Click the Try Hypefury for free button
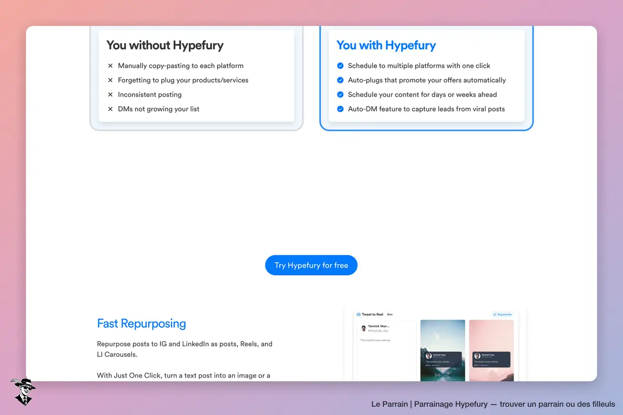 [311, 265]
